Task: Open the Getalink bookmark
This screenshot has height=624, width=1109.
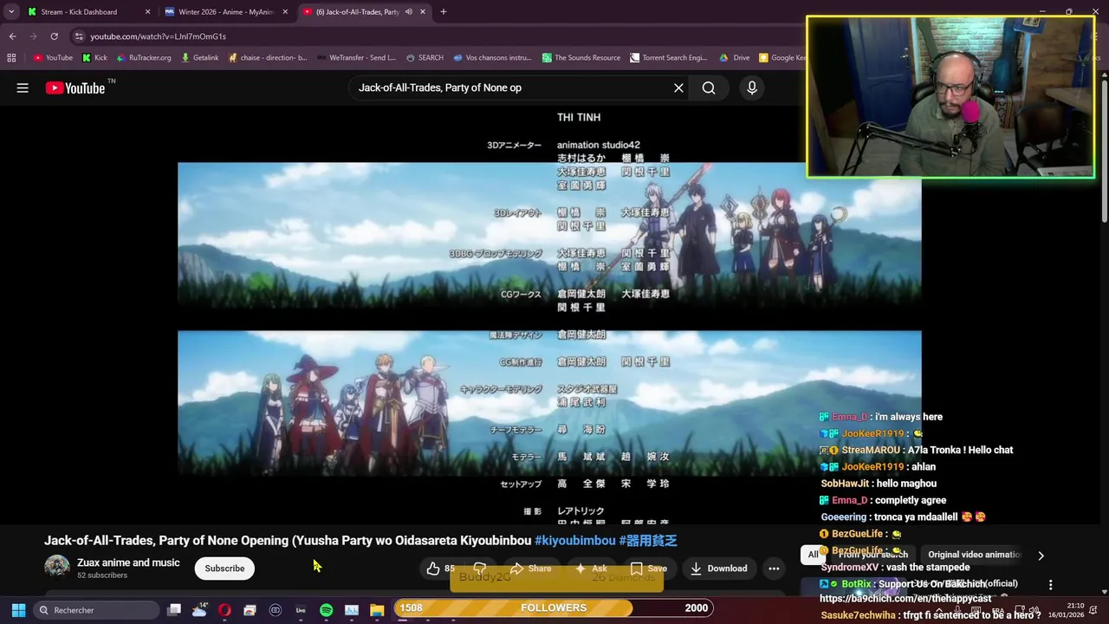Action: coord(199,58)
